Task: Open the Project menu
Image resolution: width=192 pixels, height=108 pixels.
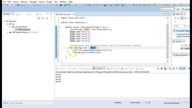Action: click(49, 2)
